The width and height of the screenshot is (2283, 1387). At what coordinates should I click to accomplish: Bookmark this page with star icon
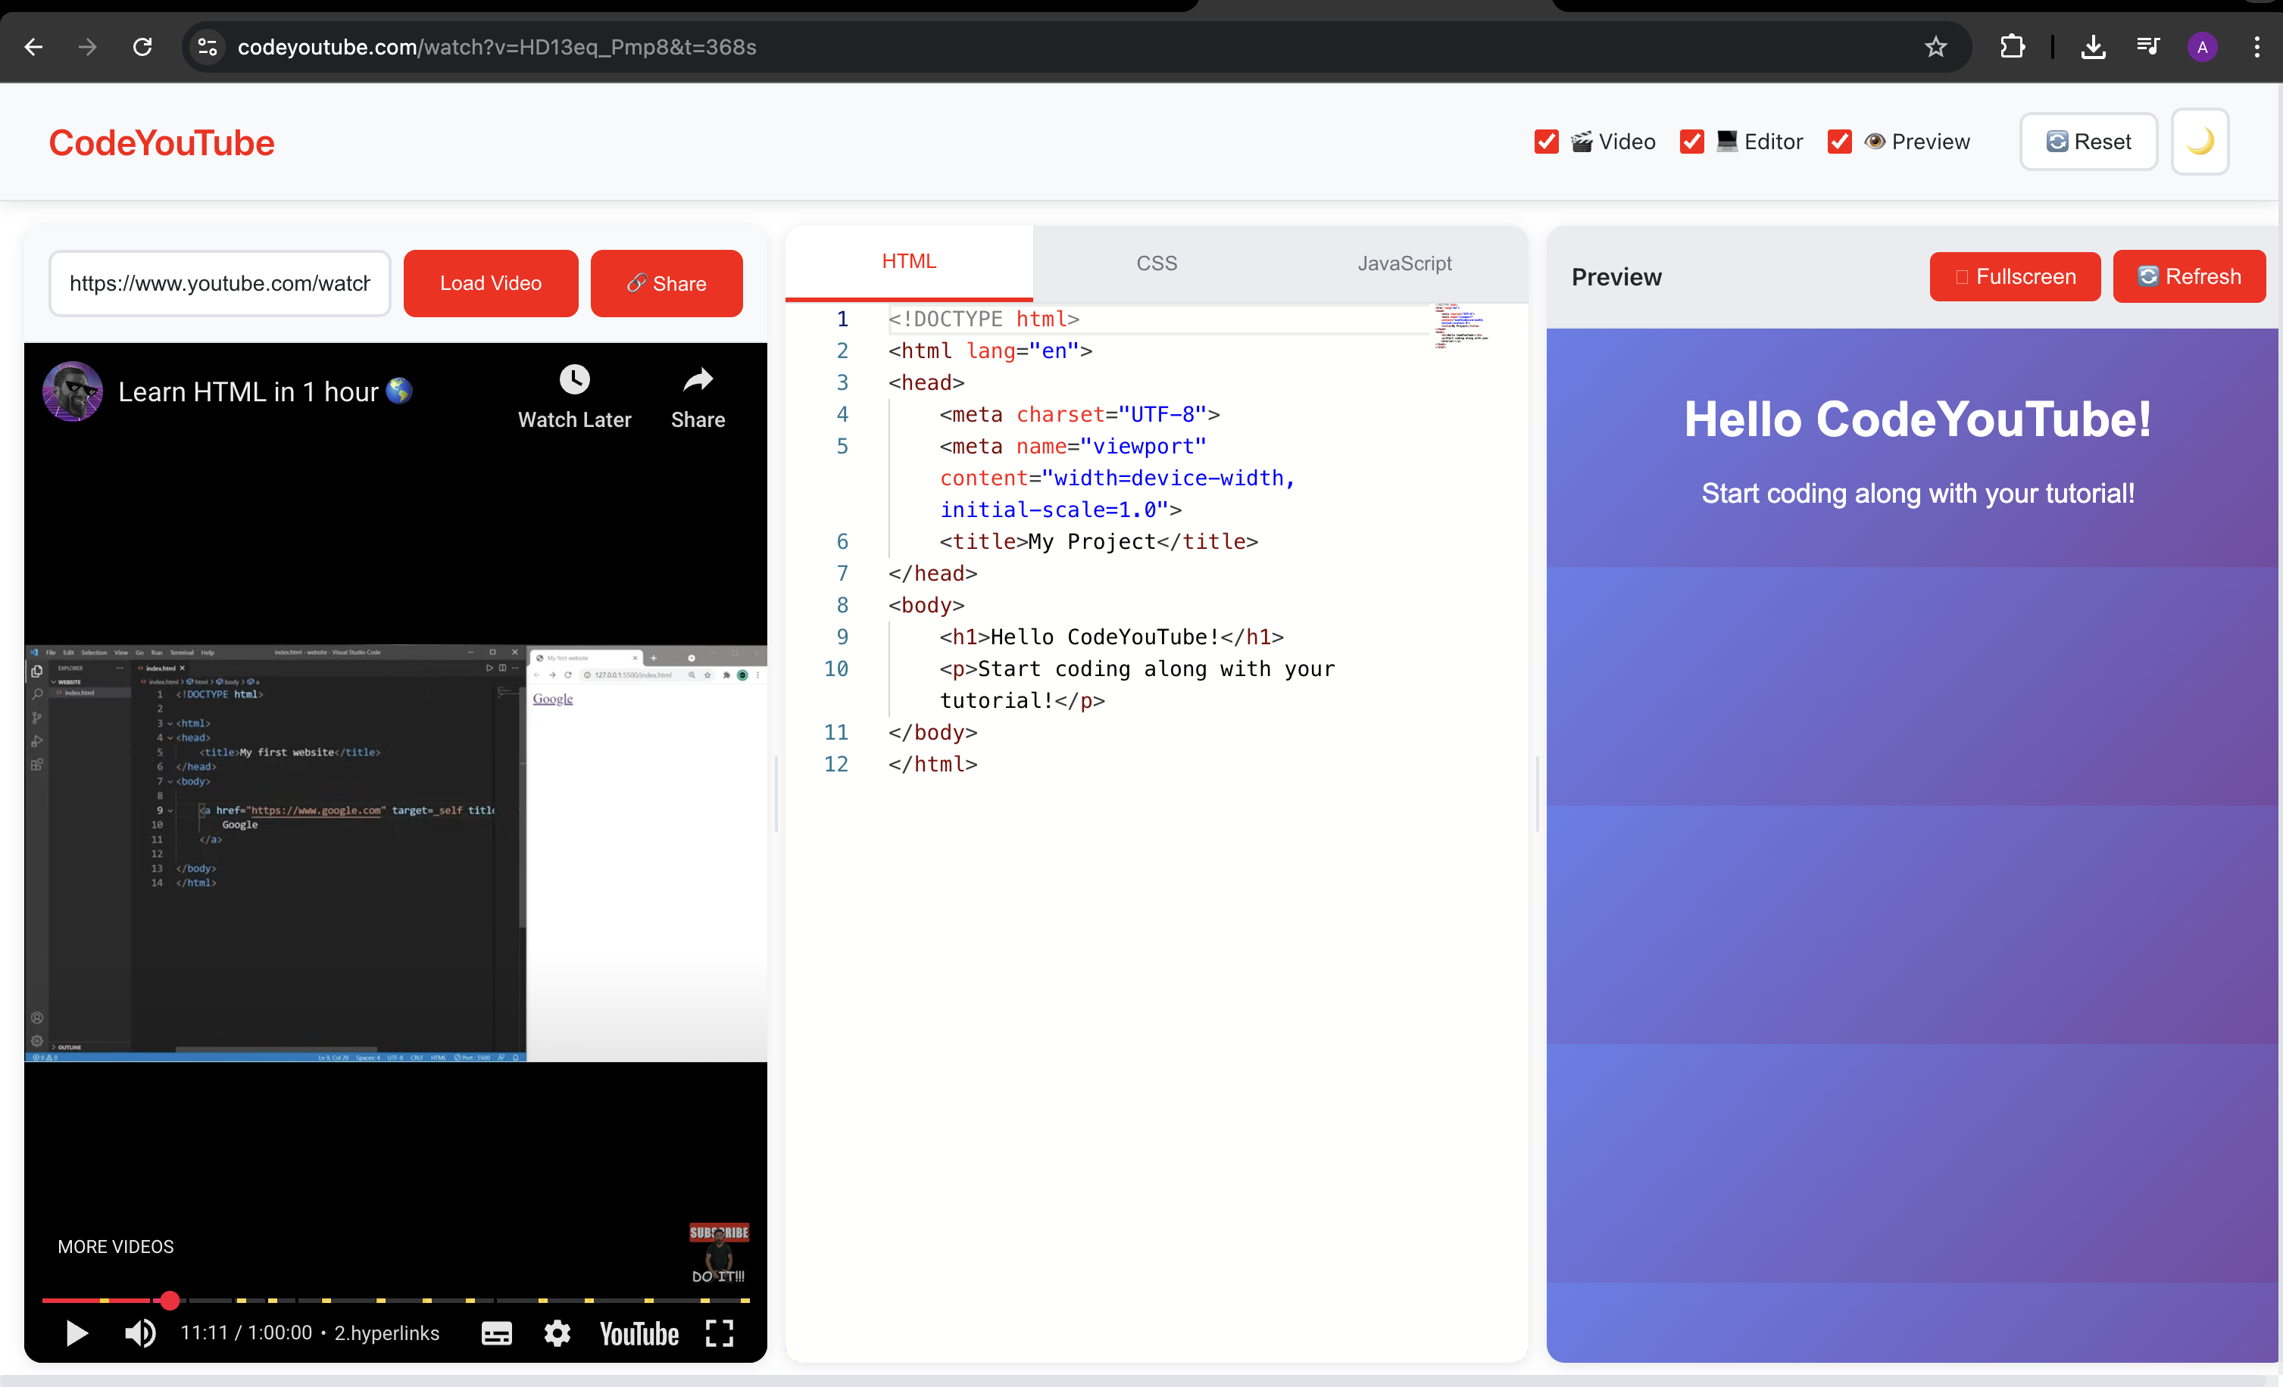tap(1935, 47)
